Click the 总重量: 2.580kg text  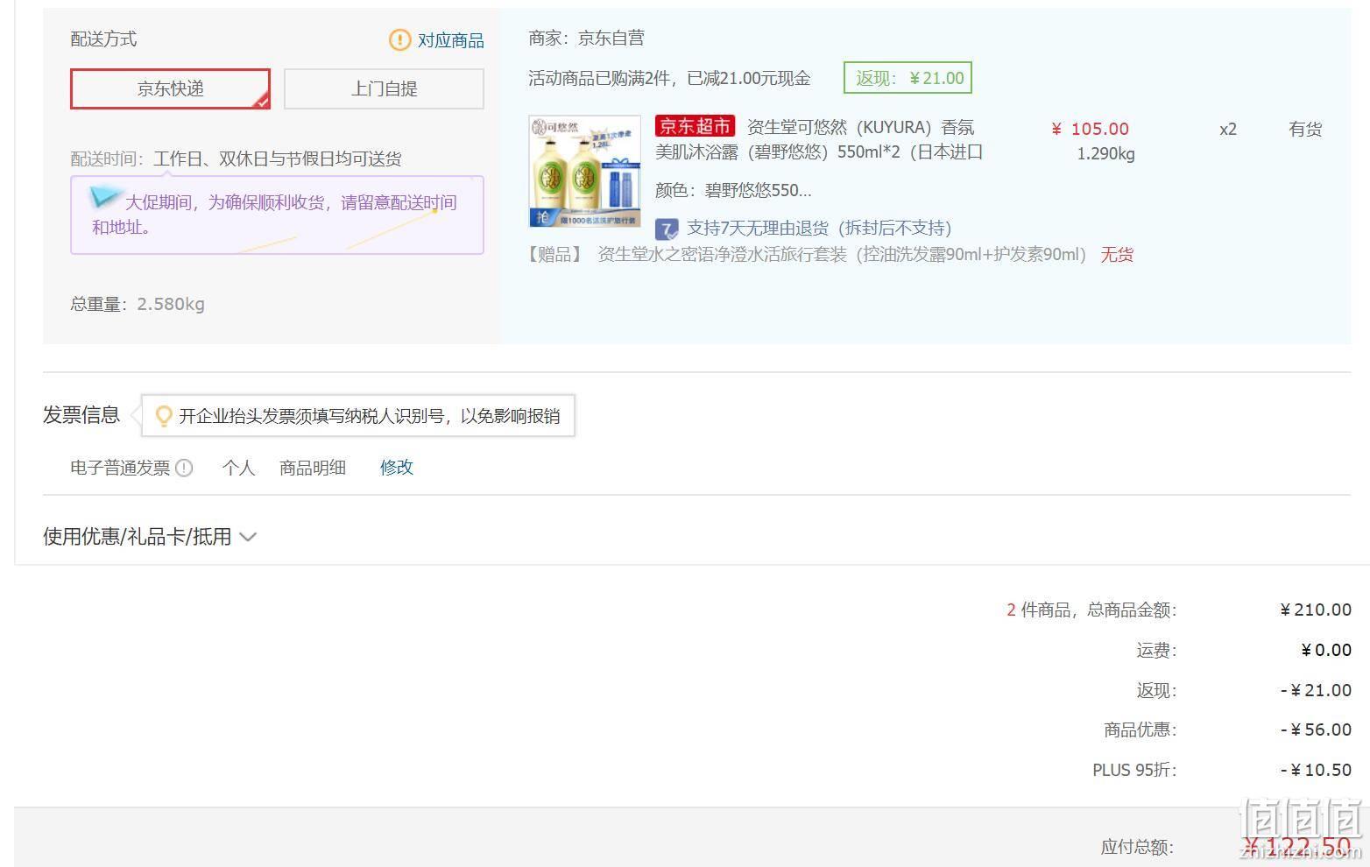click(x=138, y=305)
